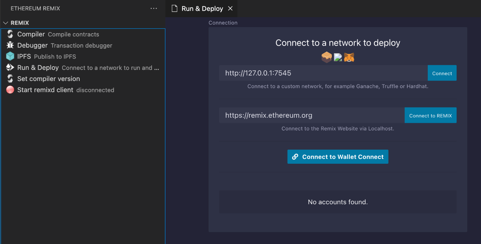
Task: Click the 'Connect to a network to deploy' heading
Action: (x=338, y=43)
